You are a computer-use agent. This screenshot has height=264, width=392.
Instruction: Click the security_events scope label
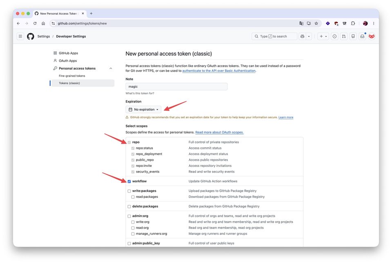pos(147,172)
